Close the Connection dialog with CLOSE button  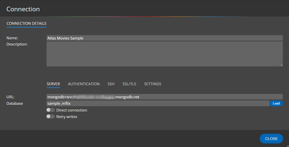tap(271, 138)
